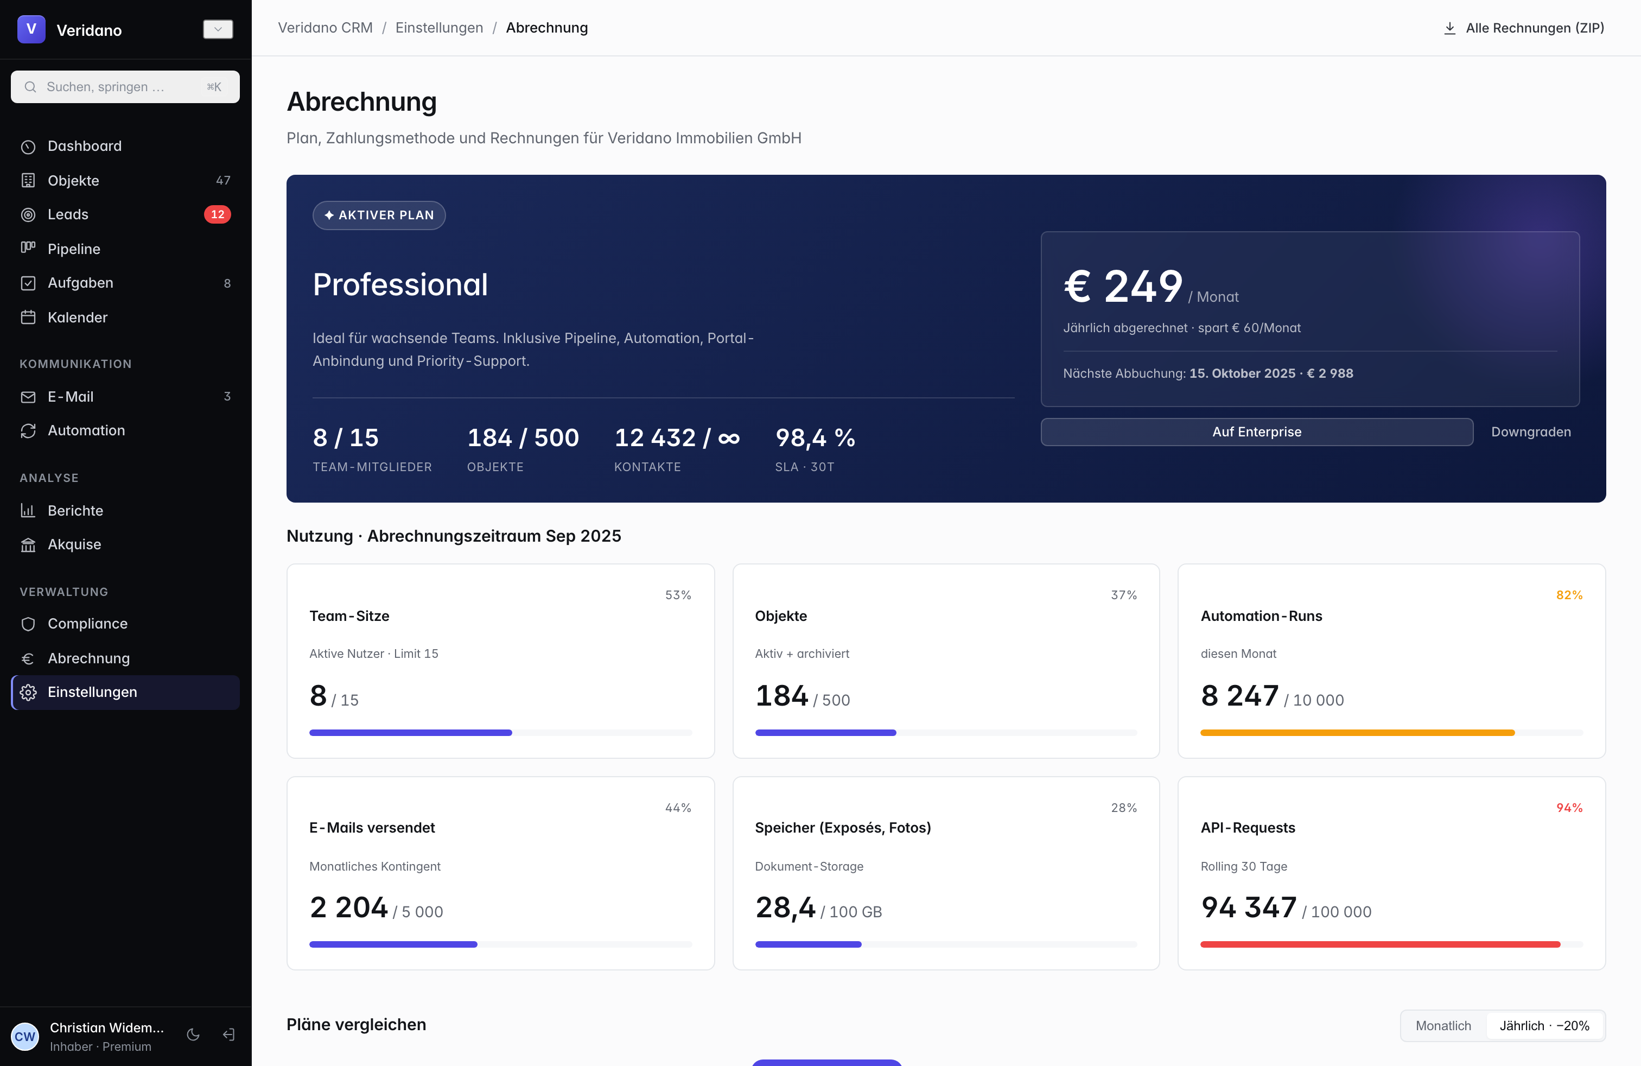Open Berichte via its bar chart icon
Image resolution: width=1641 pixels, height=1066 pixels.
click(28, 510)
